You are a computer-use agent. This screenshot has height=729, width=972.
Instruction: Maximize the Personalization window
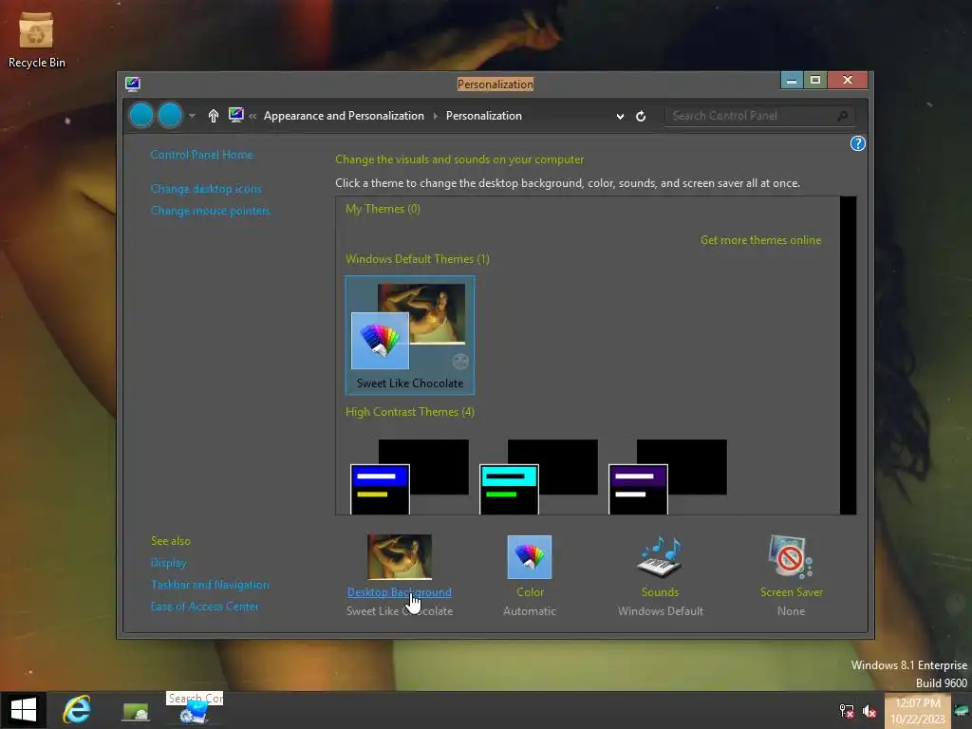(x=815, y=80)
